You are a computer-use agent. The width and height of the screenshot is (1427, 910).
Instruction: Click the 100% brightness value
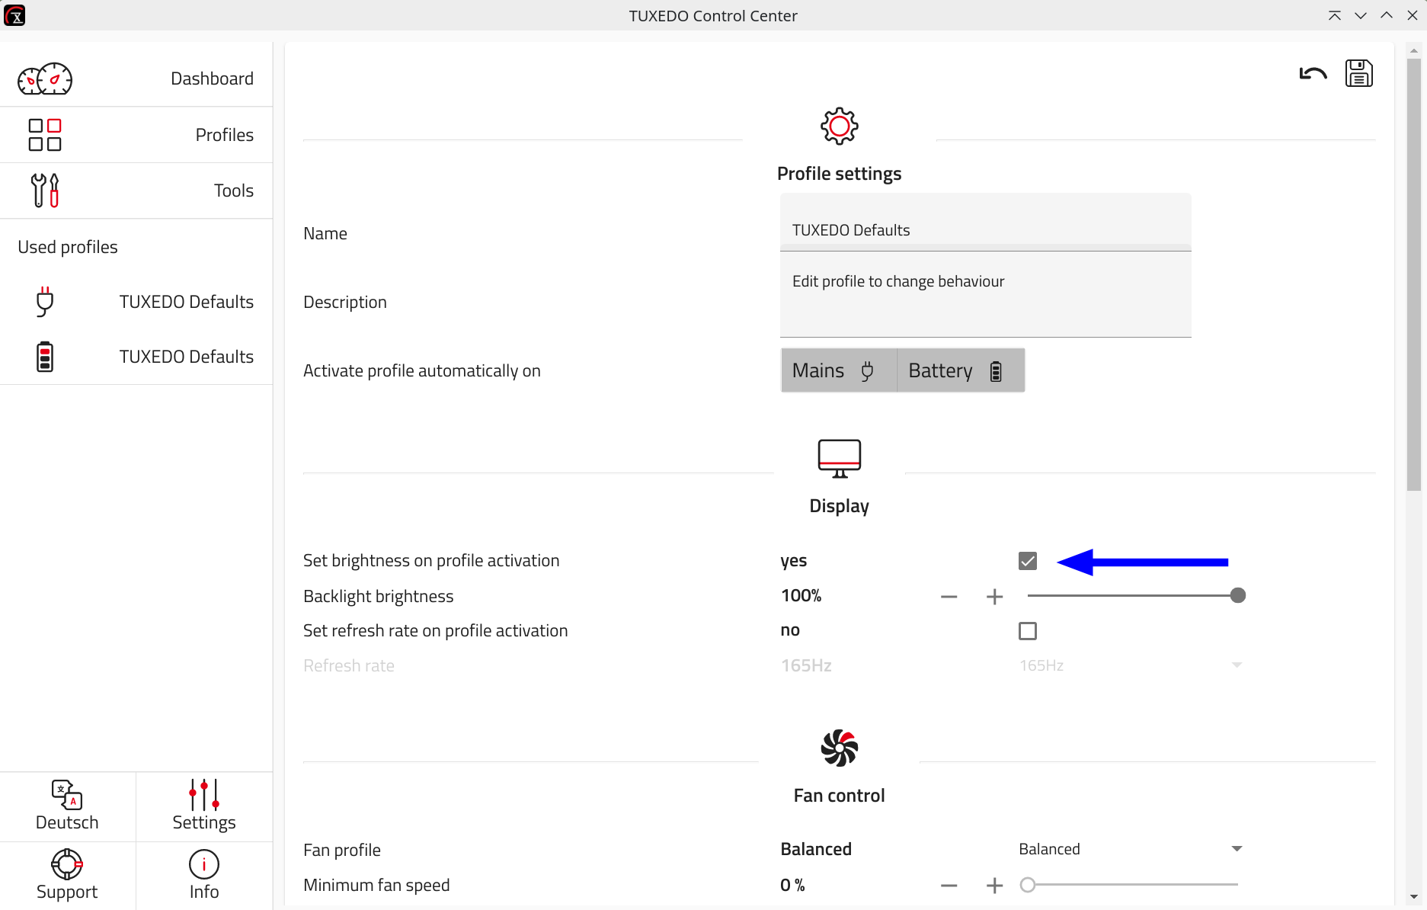point(801,595)
